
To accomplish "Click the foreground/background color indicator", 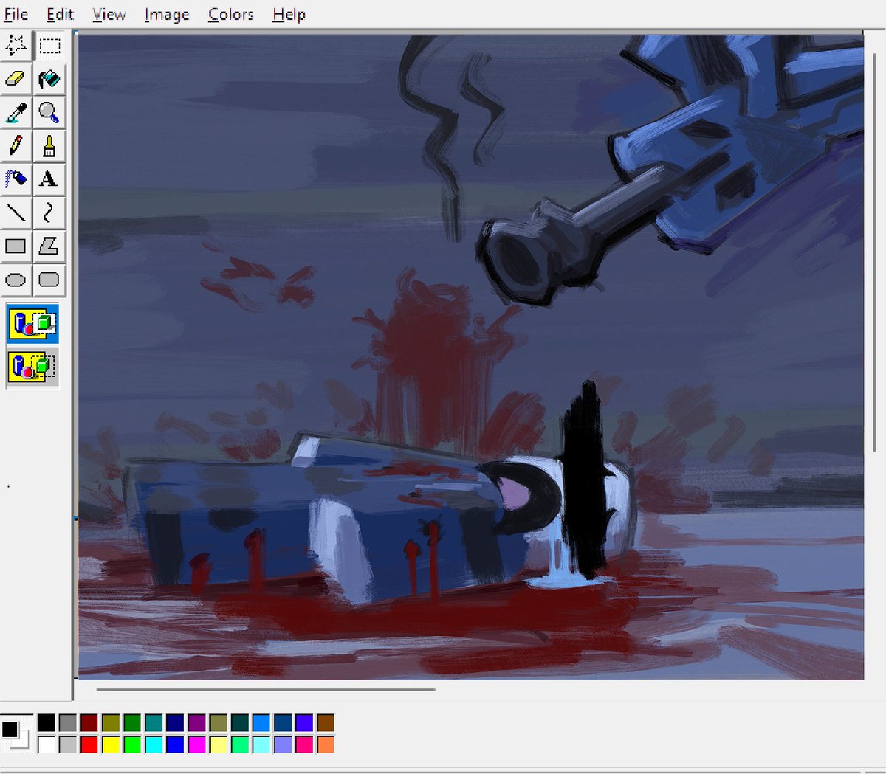I will pyautogui.click(x=15, y=733).
